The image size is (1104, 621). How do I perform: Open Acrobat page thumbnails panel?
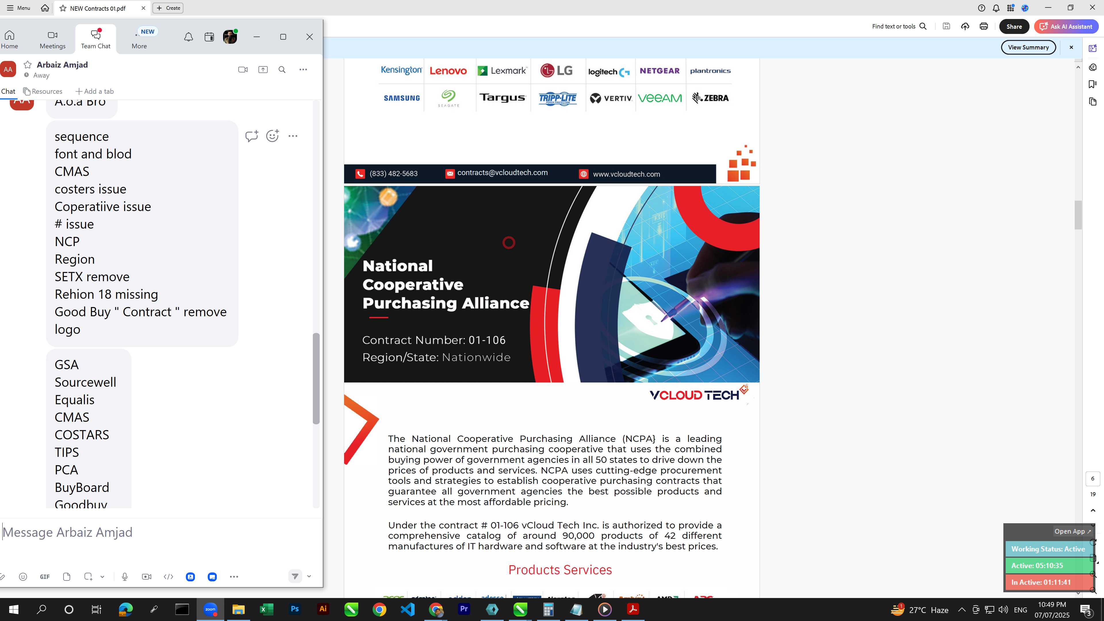pyautogui.click(x=1093, y=101)
